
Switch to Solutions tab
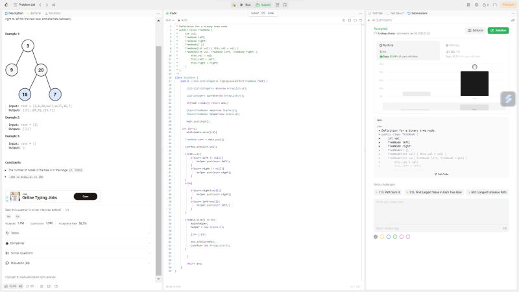53,13
